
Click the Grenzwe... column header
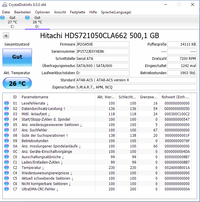tap(148, 97)
